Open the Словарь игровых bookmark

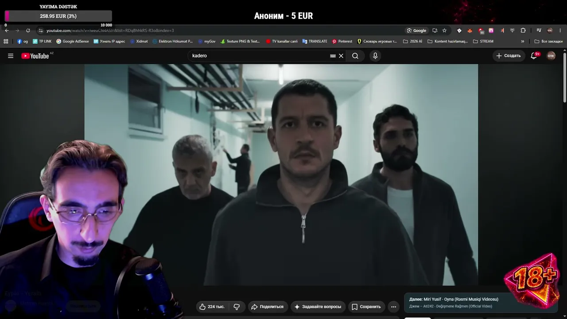pos(377,41)
